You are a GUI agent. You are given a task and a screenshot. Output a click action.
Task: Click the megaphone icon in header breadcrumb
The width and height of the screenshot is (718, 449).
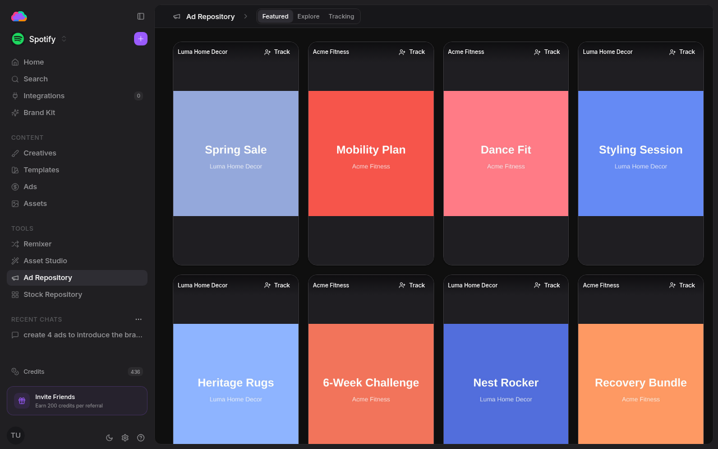(x=177, y=16)
